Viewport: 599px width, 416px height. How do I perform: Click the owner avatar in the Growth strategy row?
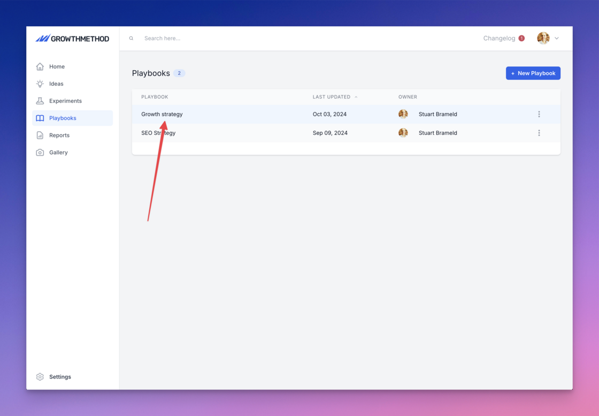(x=403, y=114)
